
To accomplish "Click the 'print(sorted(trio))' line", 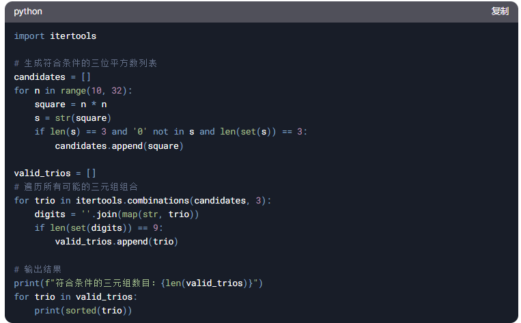I will tap(83, 311).
